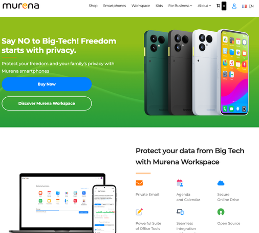This screenshot has width=259, height=233.
Task: Open the Shop menu item
Action: click(x=93, y=6)
